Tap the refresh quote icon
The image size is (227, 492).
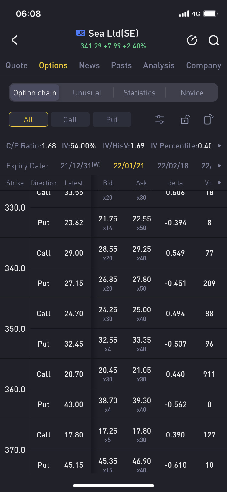coord(192,40)
